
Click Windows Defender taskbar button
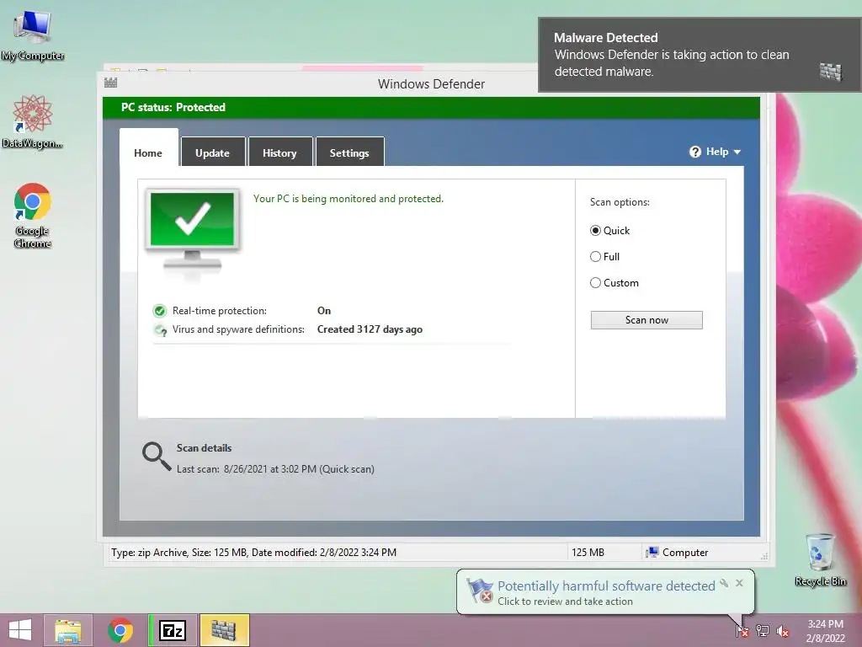point(224,630)
